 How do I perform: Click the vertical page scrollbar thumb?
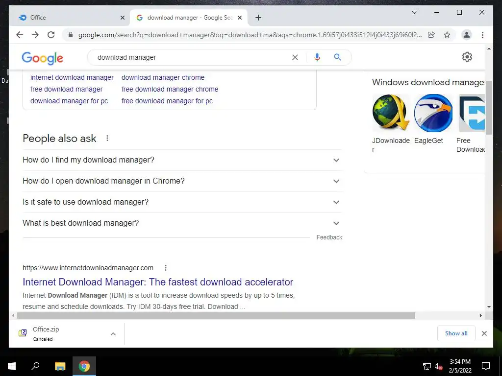tap(489, 108)
